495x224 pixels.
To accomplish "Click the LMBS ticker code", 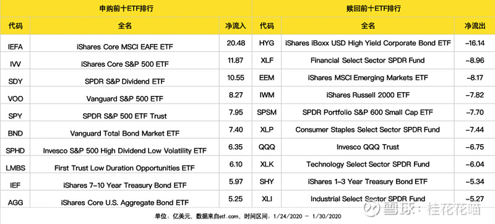I will pyautogui.click(x=15, y=168).
